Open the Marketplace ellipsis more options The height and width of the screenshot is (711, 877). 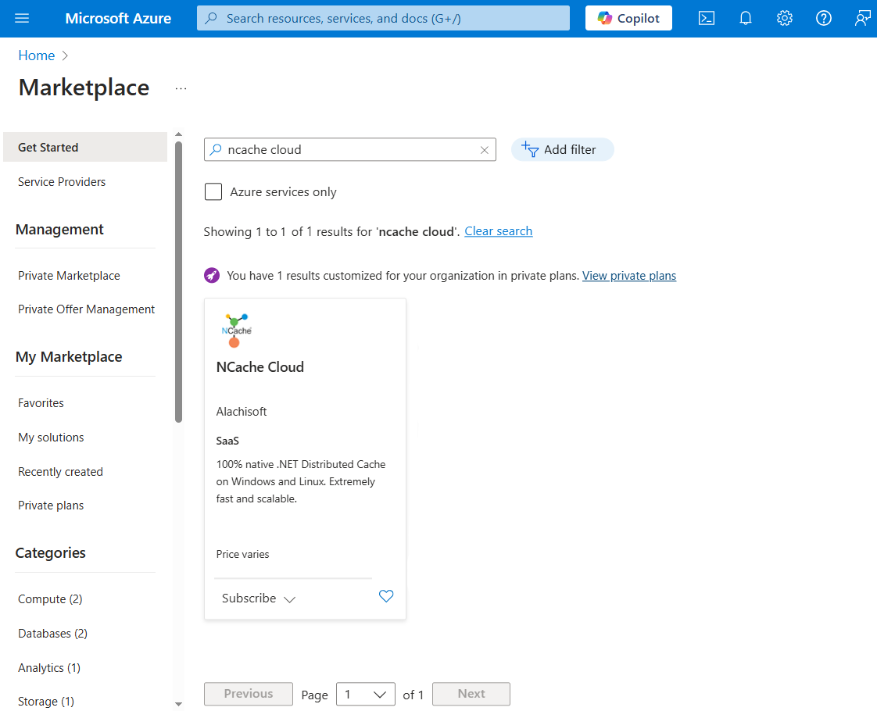pos(181,88)
